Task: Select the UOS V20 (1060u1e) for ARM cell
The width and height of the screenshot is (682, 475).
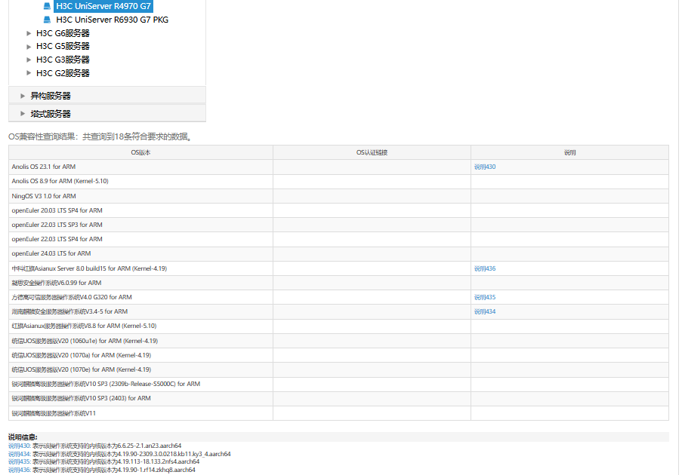Action: pyautogui.click(x=140, y=341)
